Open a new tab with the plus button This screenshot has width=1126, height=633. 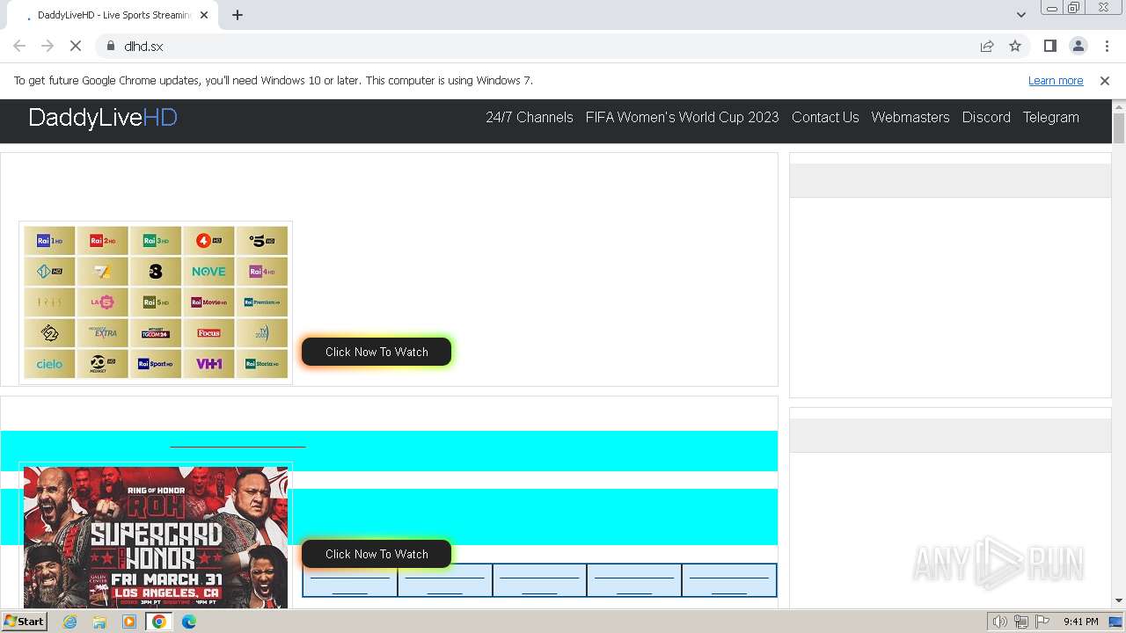(x=238, y=15)
